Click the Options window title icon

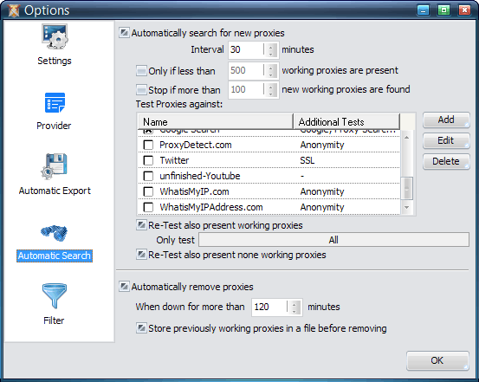point(14,10)
